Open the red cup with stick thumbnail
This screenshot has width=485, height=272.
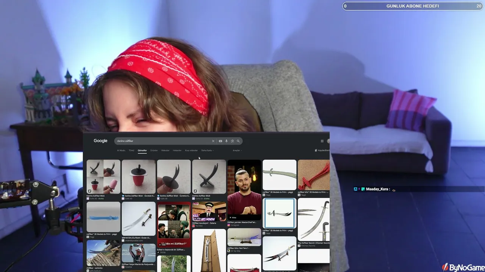click(x=139, y=176)
